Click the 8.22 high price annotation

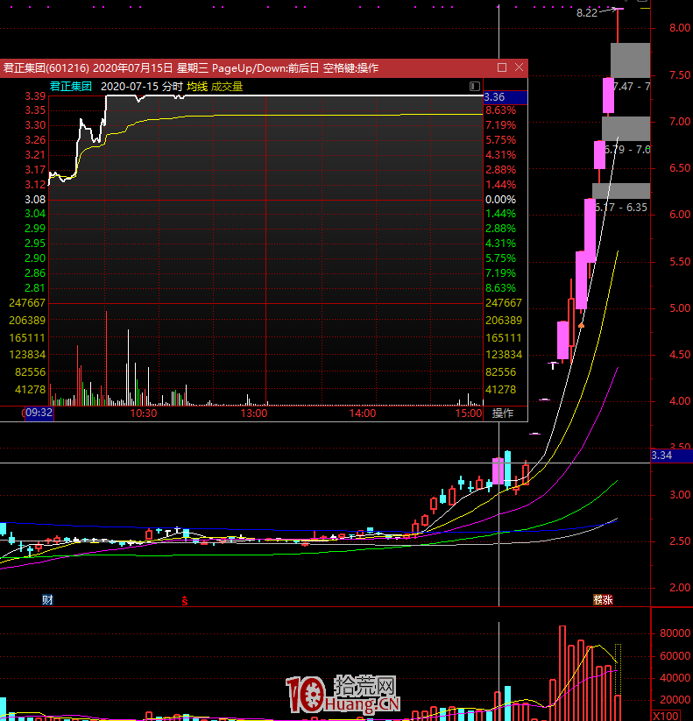pos(587,12)
